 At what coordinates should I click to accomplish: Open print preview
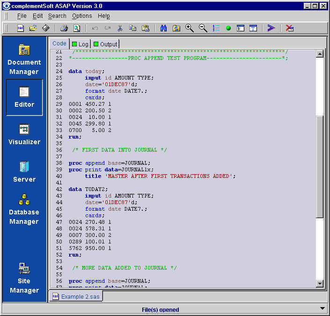pos(77,28)
